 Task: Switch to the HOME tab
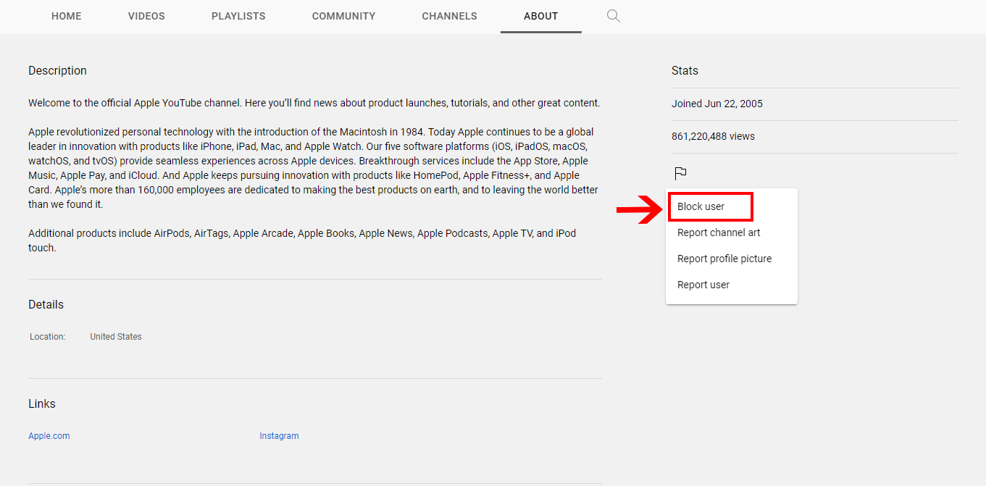click(66, 16)
